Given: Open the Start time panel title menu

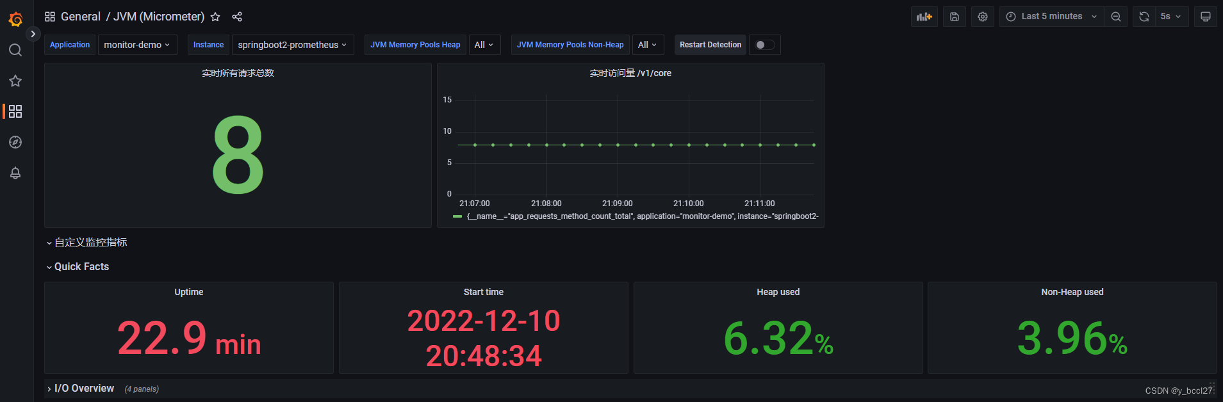Looking at the screenshot, I should point(484,292).
